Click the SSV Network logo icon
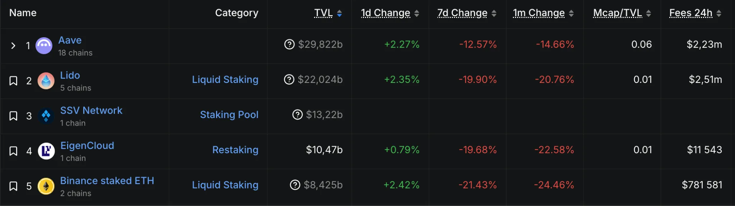Image resolution: width=735 pixels, height=206 pixels. pyautogui.click(x=46, y=116)
